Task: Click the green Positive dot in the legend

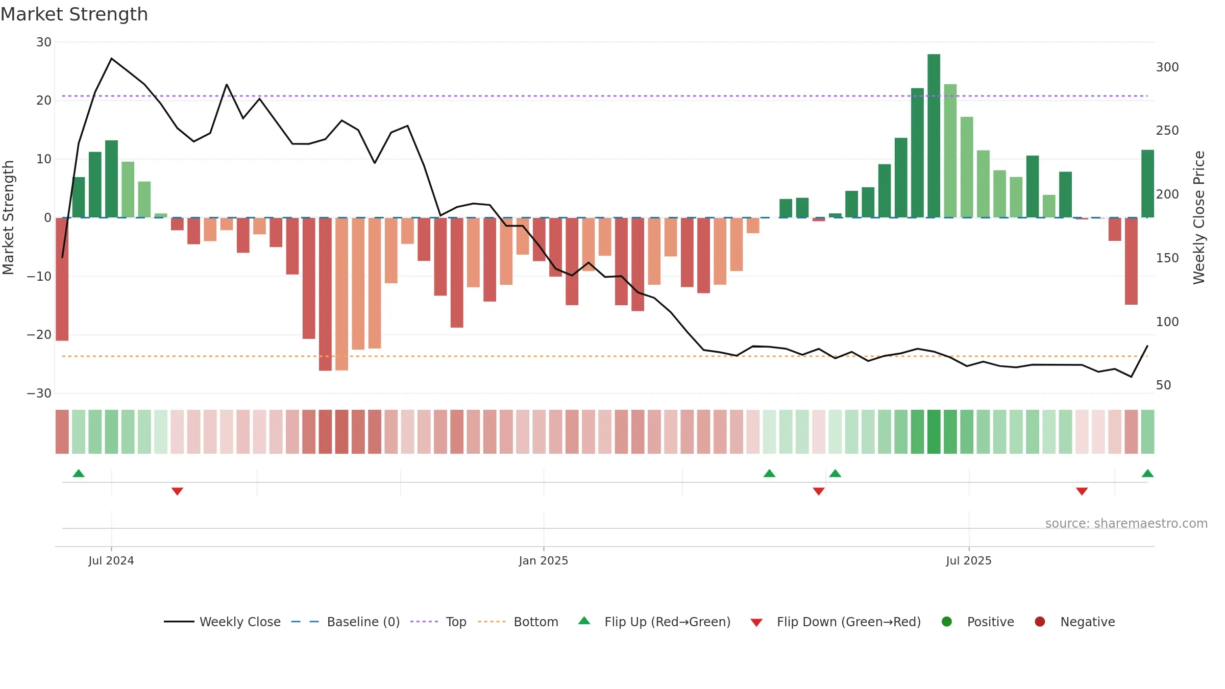Action: pos(947,622)
